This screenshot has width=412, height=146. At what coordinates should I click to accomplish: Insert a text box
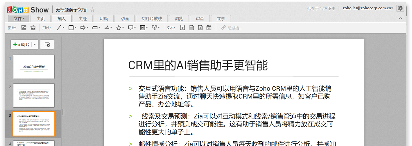pyautogui.click(x=182, y=28)
